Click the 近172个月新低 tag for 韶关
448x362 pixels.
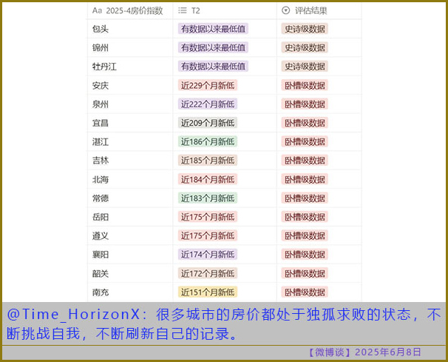tap(207, 274)
